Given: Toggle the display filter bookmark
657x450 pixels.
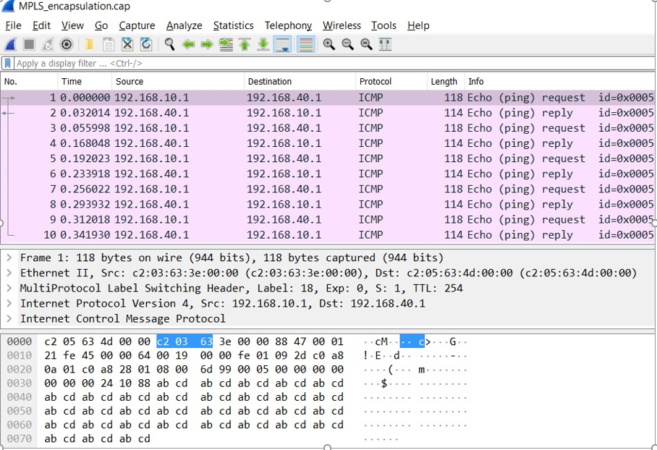Looking at the screenshot, I should point(8,63).
